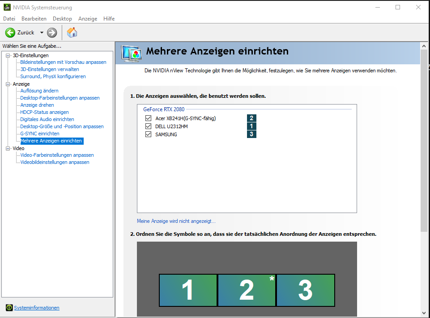Select display 3 in the arrangement area
Image resolution: width=430 pixels, height=318 pixels.
306,290
